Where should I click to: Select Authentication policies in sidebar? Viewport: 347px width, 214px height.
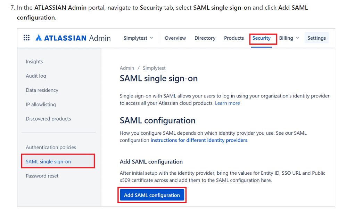(51, 148)
